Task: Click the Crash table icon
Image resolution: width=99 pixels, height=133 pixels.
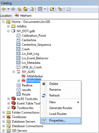Action: click(x=18, y=49)
